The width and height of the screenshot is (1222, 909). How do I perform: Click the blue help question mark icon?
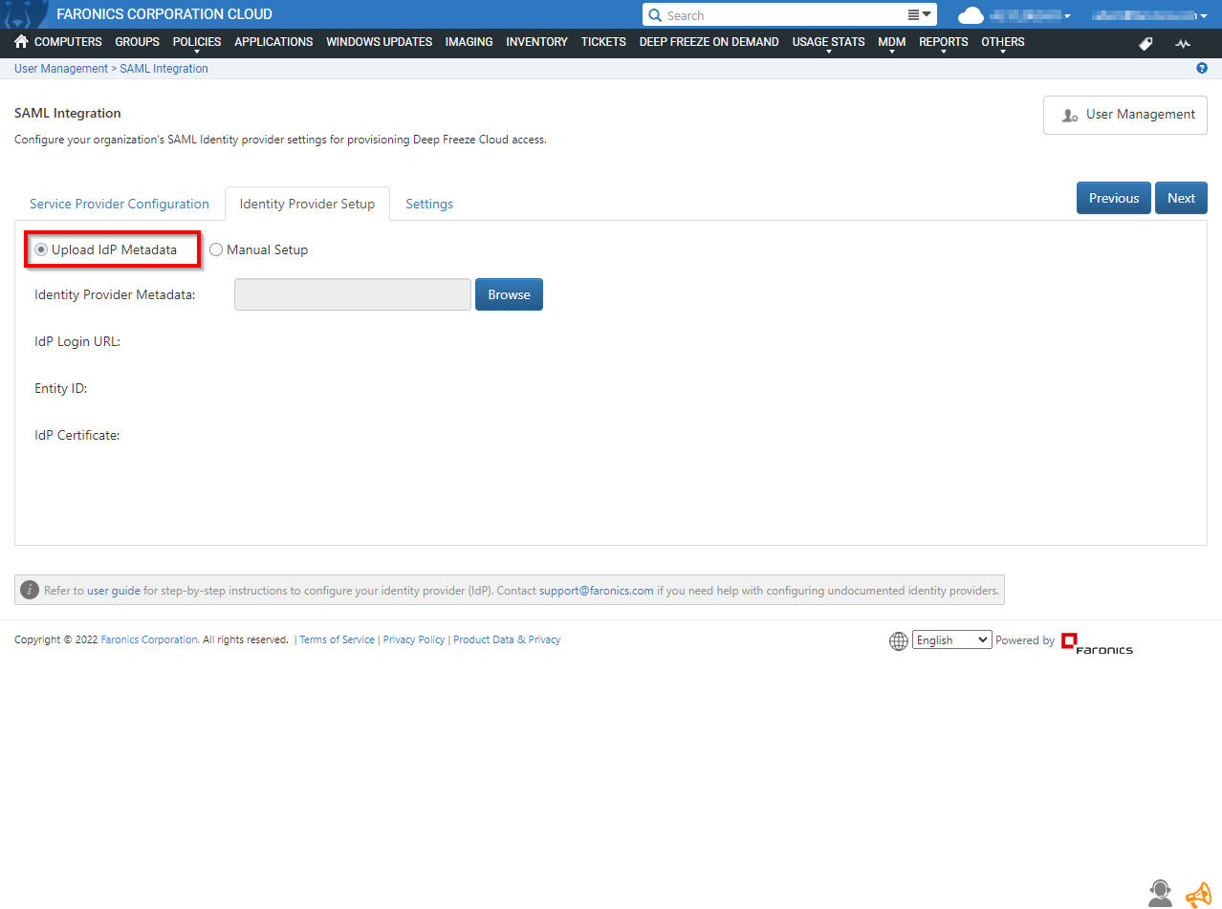pyautogui.click(x=1202, y=69)
